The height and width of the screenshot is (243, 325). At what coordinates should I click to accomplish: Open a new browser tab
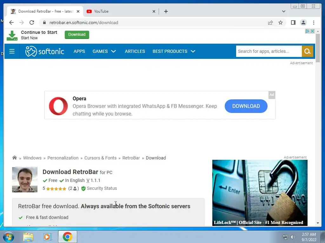coord(166,11)
